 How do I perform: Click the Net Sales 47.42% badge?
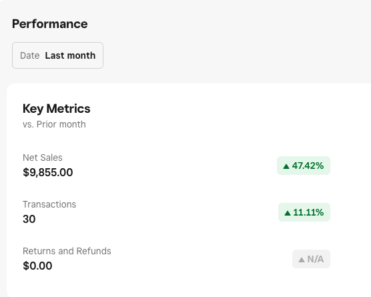click(304, 166)
